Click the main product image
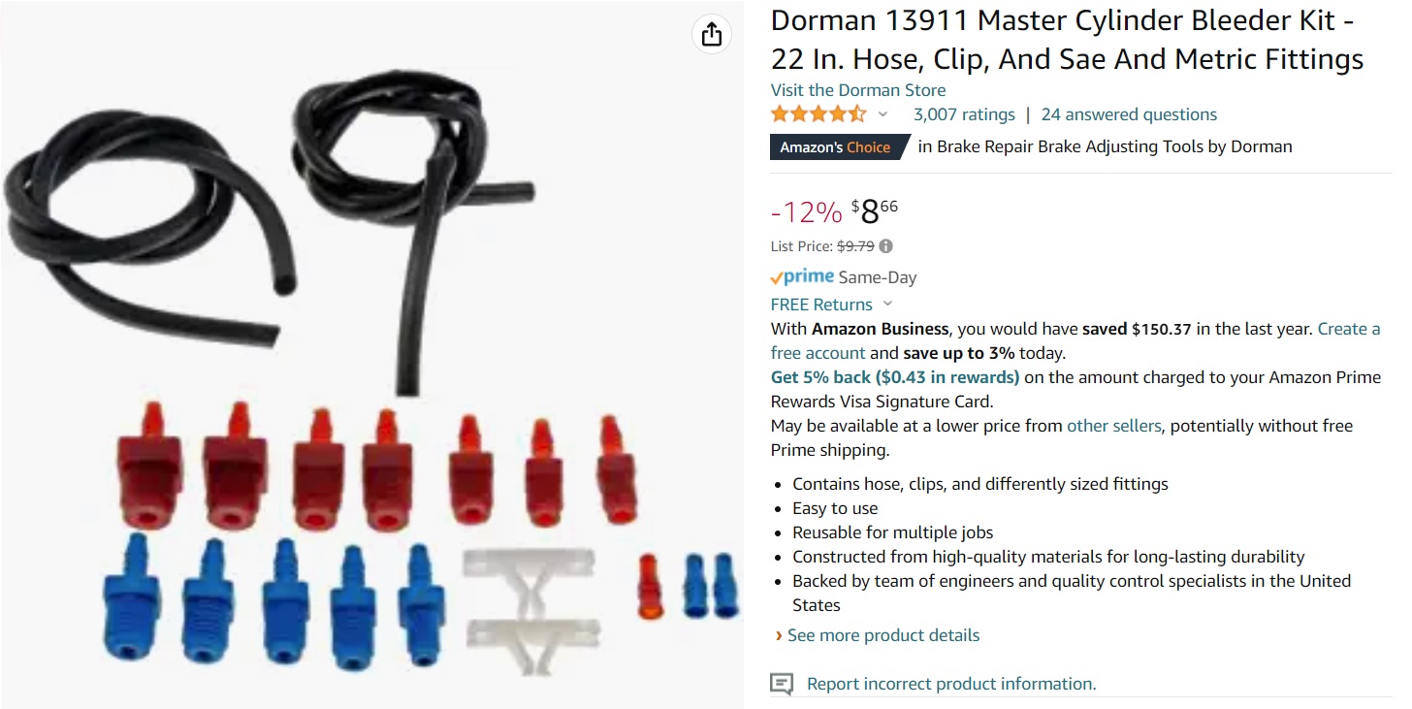The image size is (1412, 709). pyautogui.click(x=371, y=355)
